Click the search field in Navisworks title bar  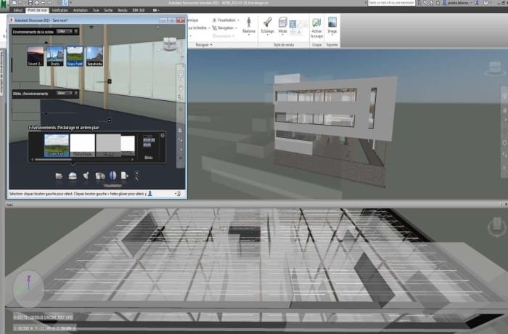tap(391, 3)
